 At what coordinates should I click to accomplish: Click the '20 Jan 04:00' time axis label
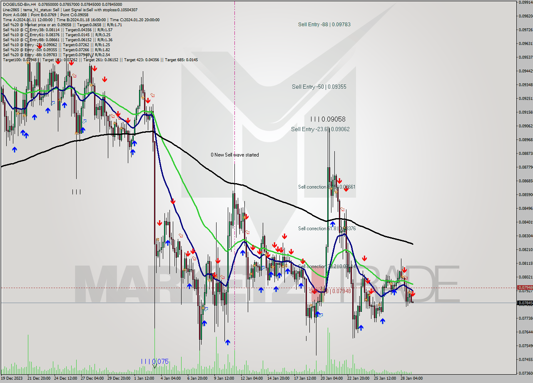pos(332,378)
